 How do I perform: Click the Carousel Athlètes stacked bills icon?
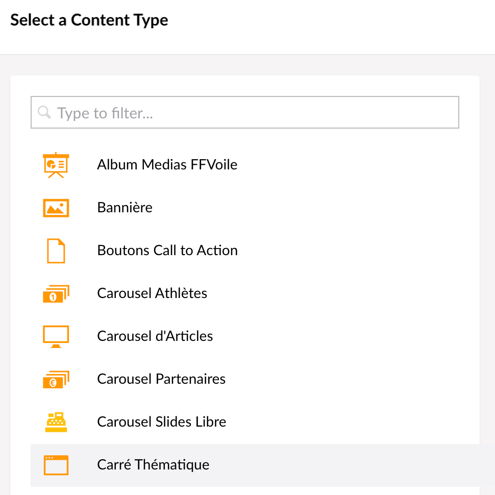tap(56, 293)
